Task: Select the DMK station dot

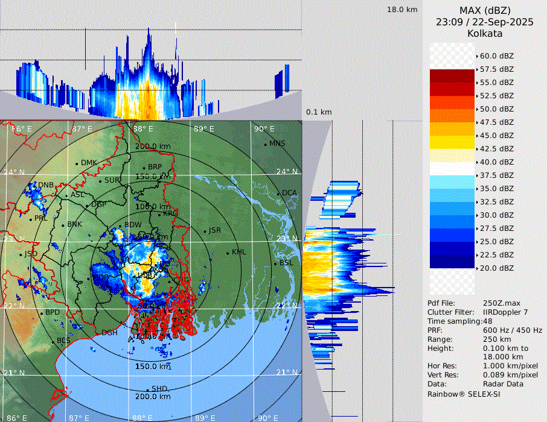Action: [x=77, y=163]
